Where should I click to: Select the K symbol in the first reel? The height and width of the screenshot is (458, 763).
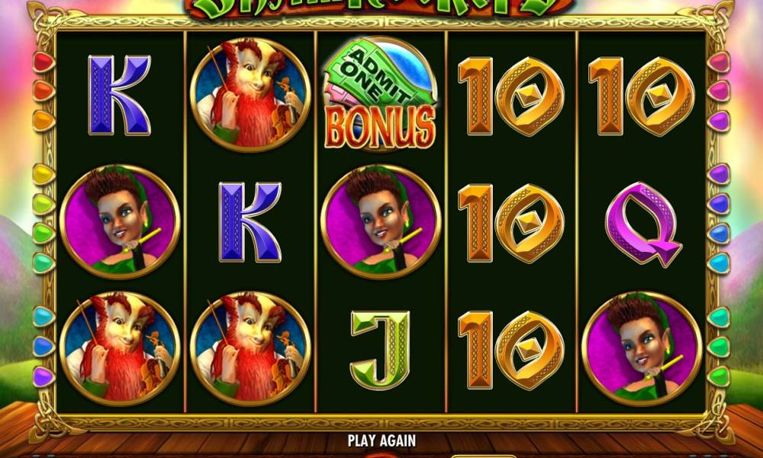[x=119, y=95]
